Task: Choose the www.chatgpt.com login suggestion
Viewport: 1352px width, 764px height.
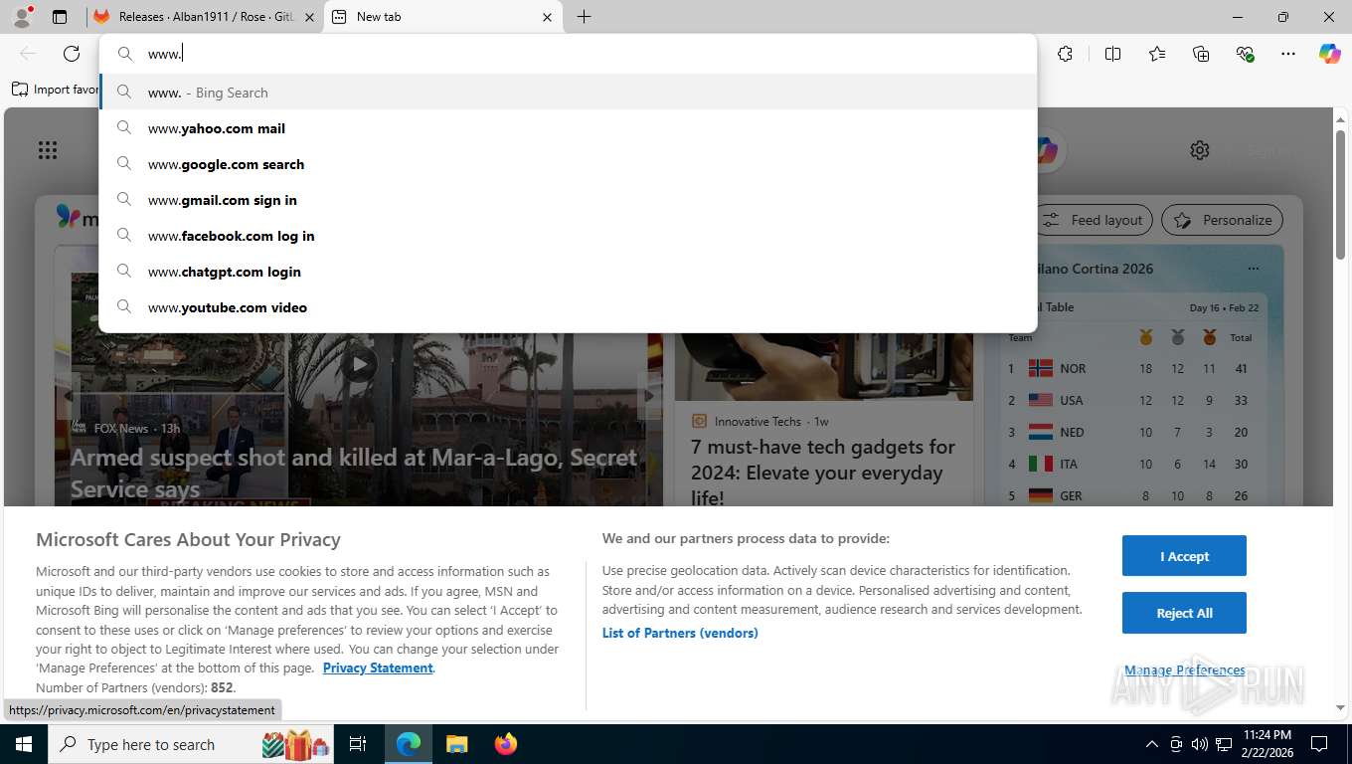Action: pos(568,272)
